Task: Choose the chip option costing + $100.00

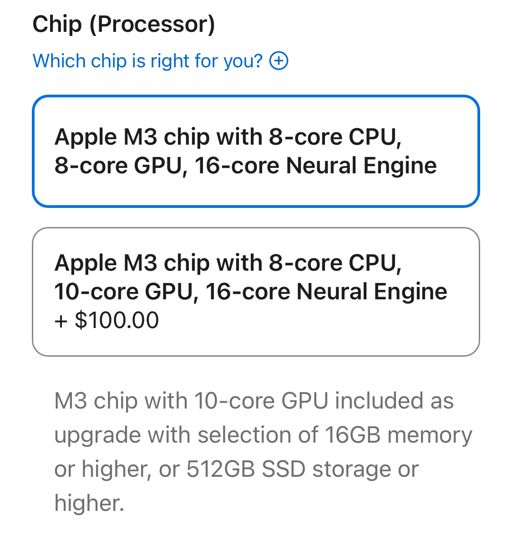Action: 256,292
